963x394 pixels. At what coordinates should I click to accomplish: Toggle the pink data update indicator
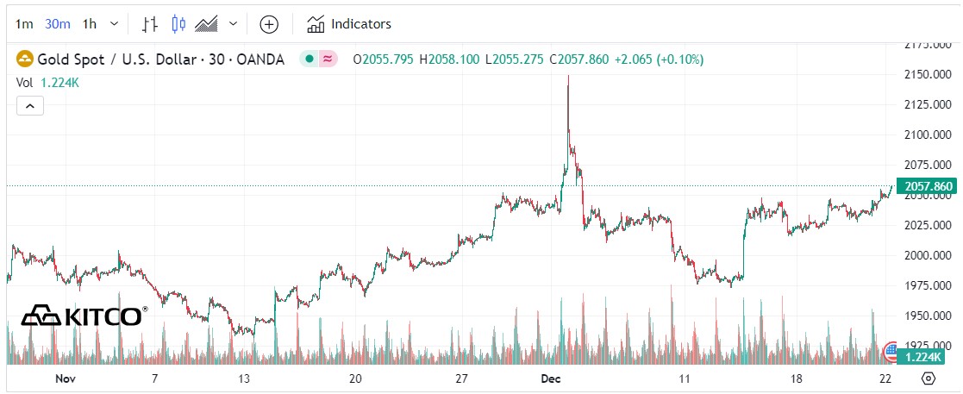[x=328, y=59]
